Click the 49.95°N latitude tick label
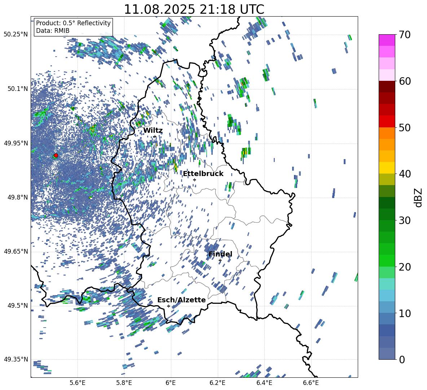 coord(16,143)
